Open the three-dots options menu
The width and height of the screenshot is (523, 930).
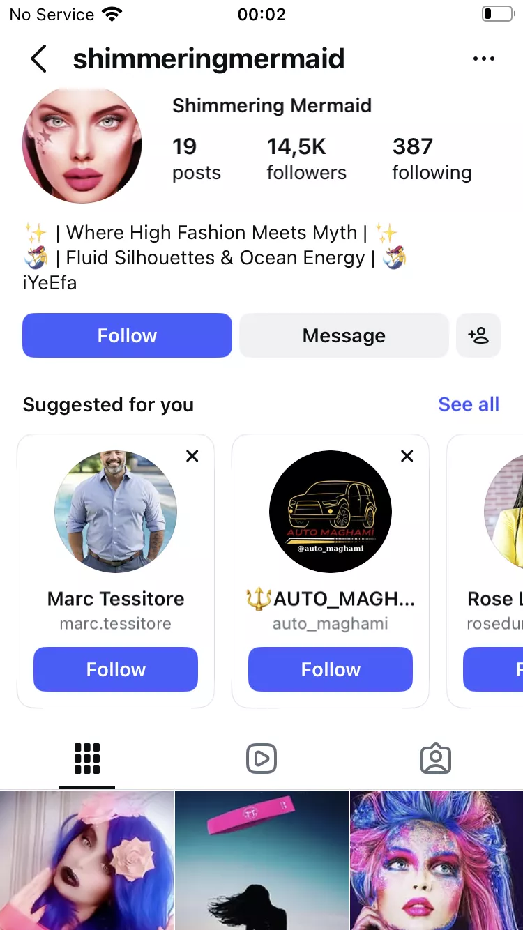[x=483, y=59]
